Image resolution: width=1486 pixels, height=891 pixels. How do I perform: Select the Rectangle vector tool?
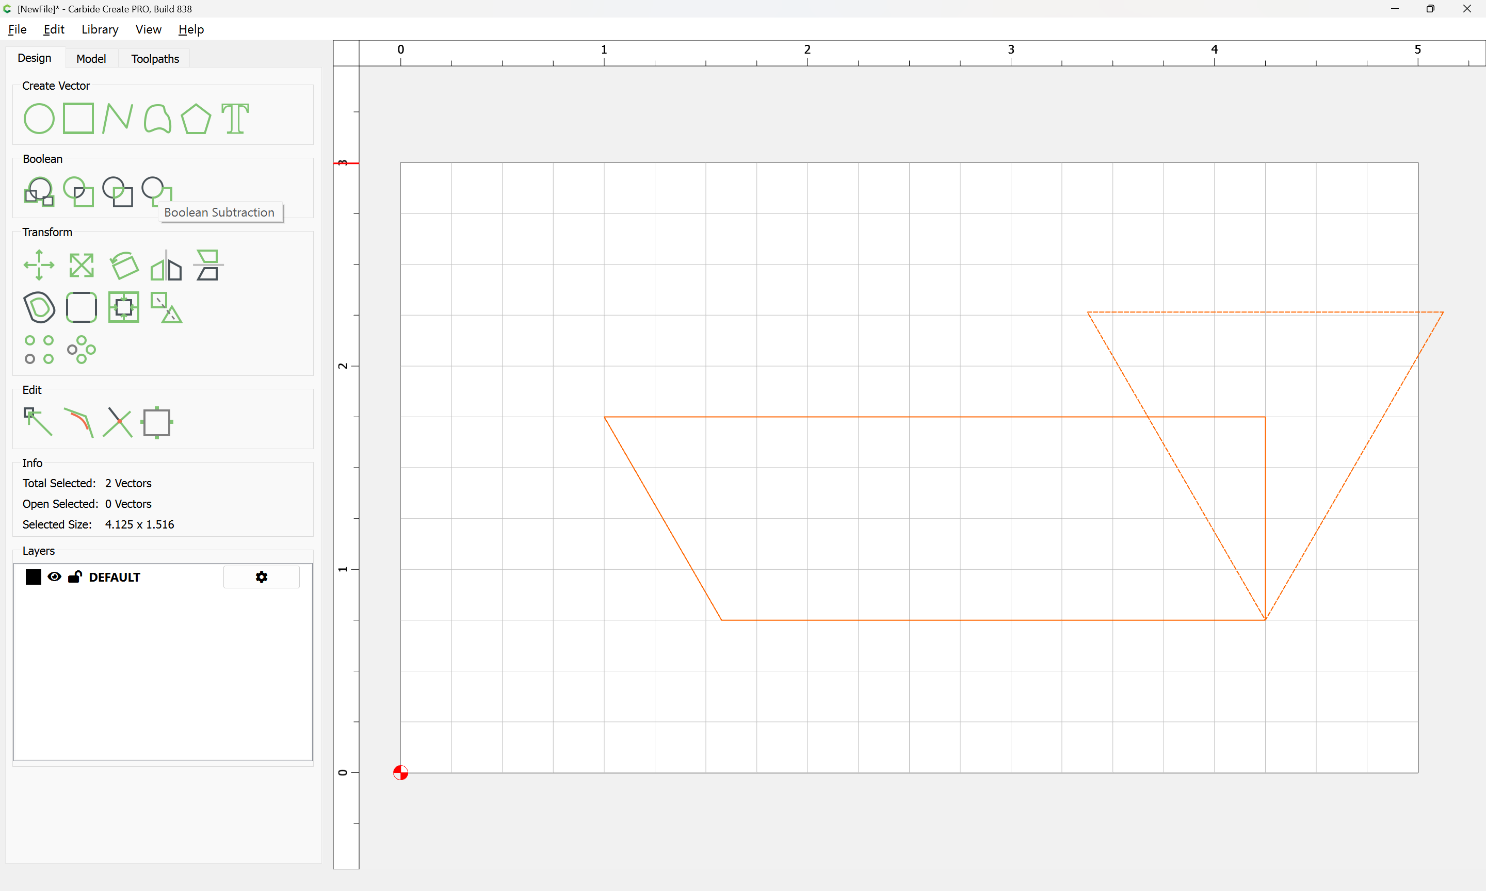pos(78,118)
